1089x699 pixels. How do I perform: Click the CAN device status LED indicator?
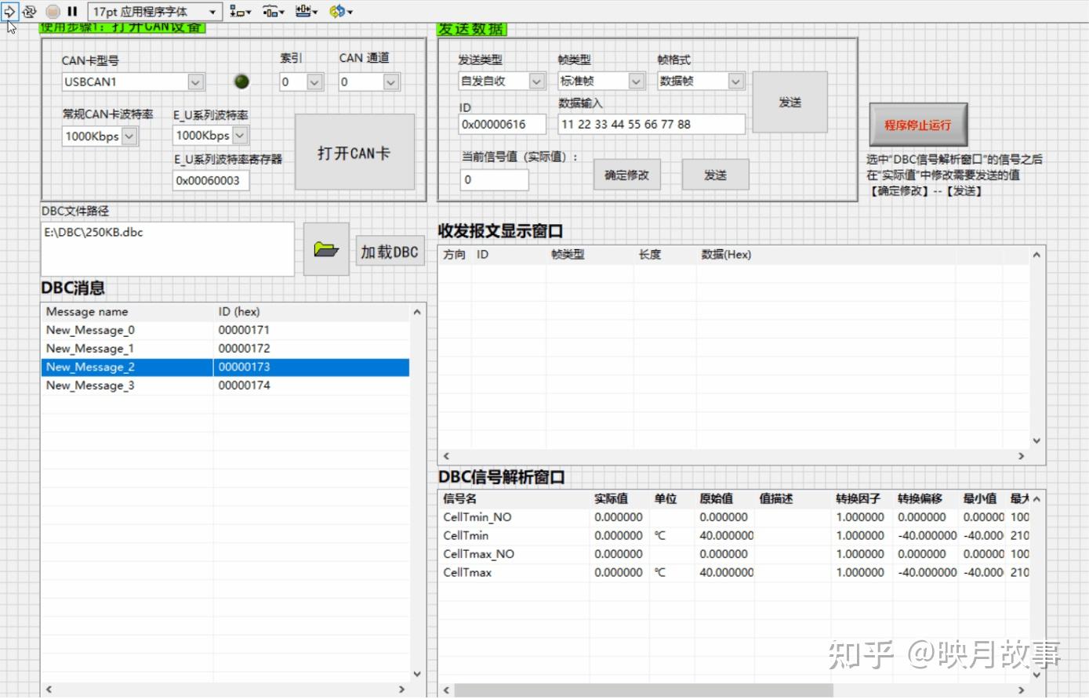(x=241, y=81)
